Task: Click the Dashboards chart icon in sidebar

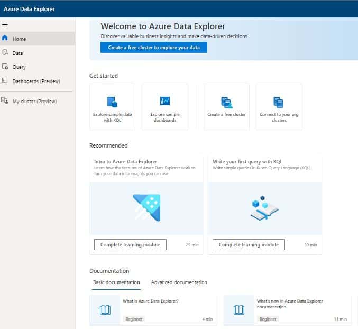Action: 5,80
